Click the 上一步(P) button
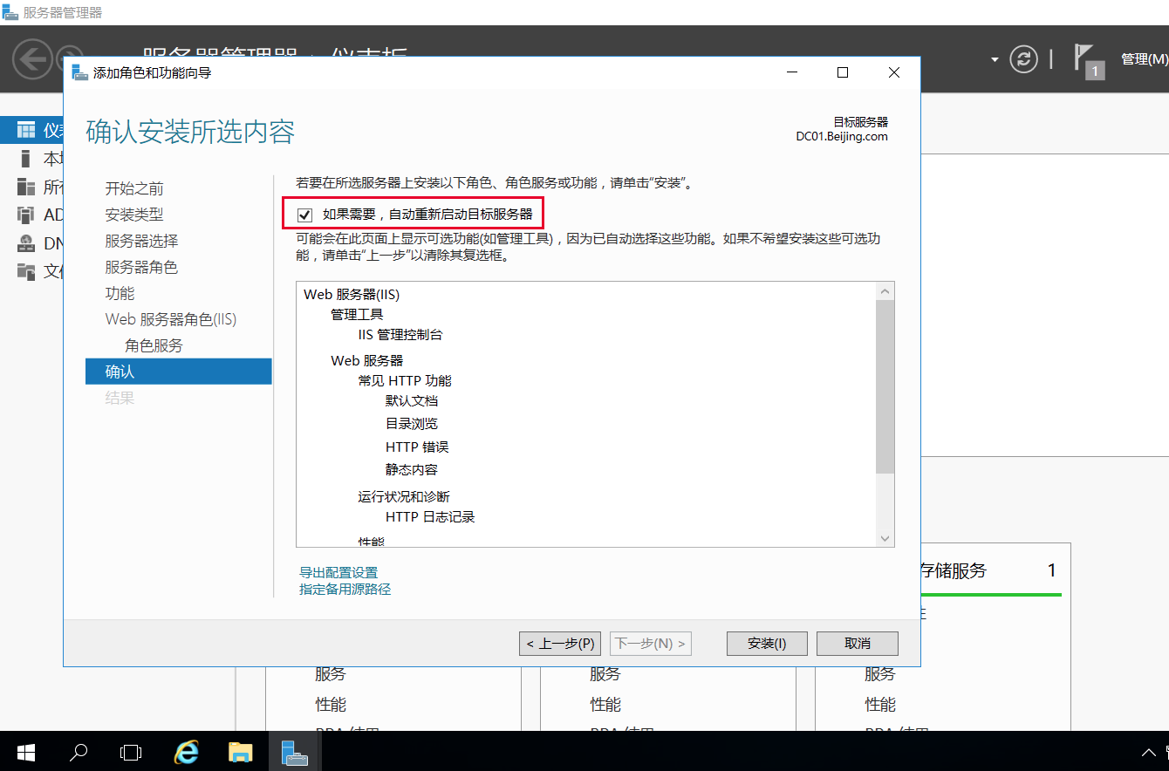 (x=560, y=644)
